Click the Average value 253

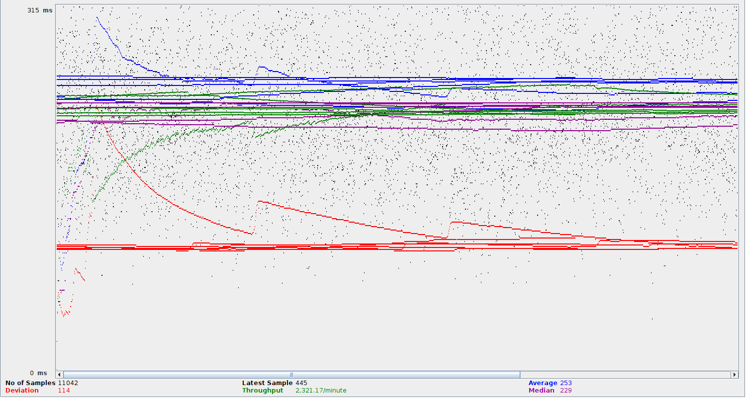pos(566,383)
